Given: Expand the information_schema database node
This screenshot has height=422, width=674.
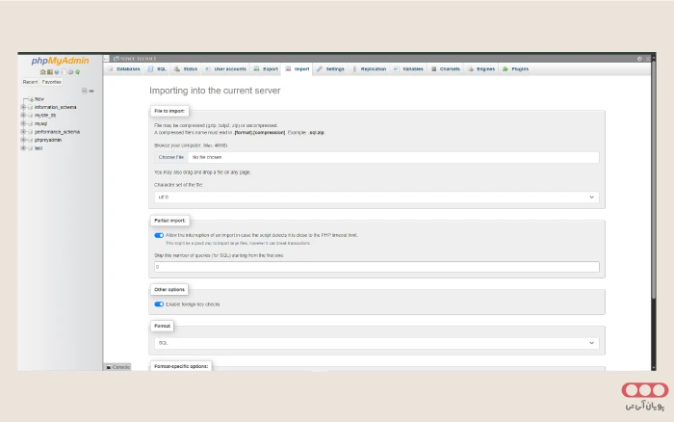Looking at the screenshot, I should (x=23, y=107).
